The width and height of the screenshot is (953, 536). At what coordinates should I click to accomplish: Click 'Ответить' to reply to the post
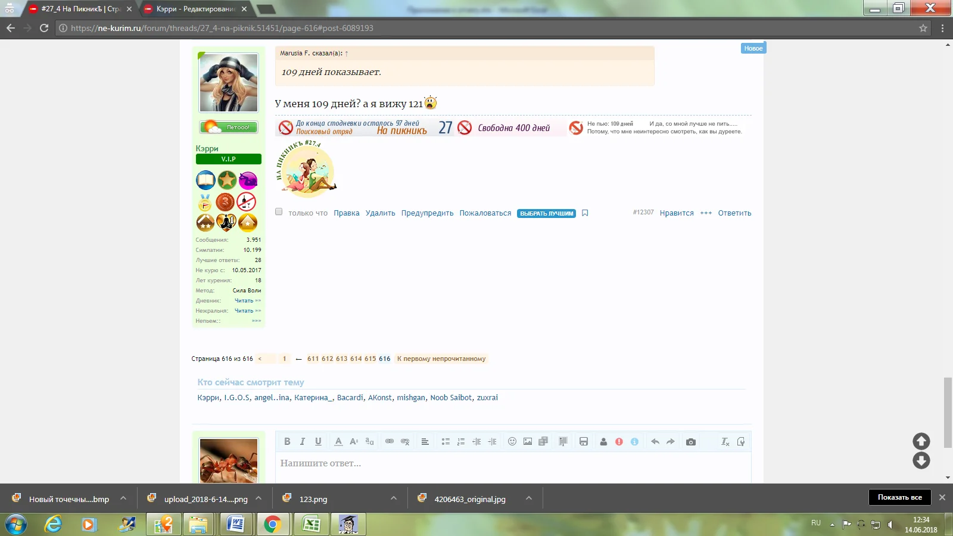click(735, 213)
